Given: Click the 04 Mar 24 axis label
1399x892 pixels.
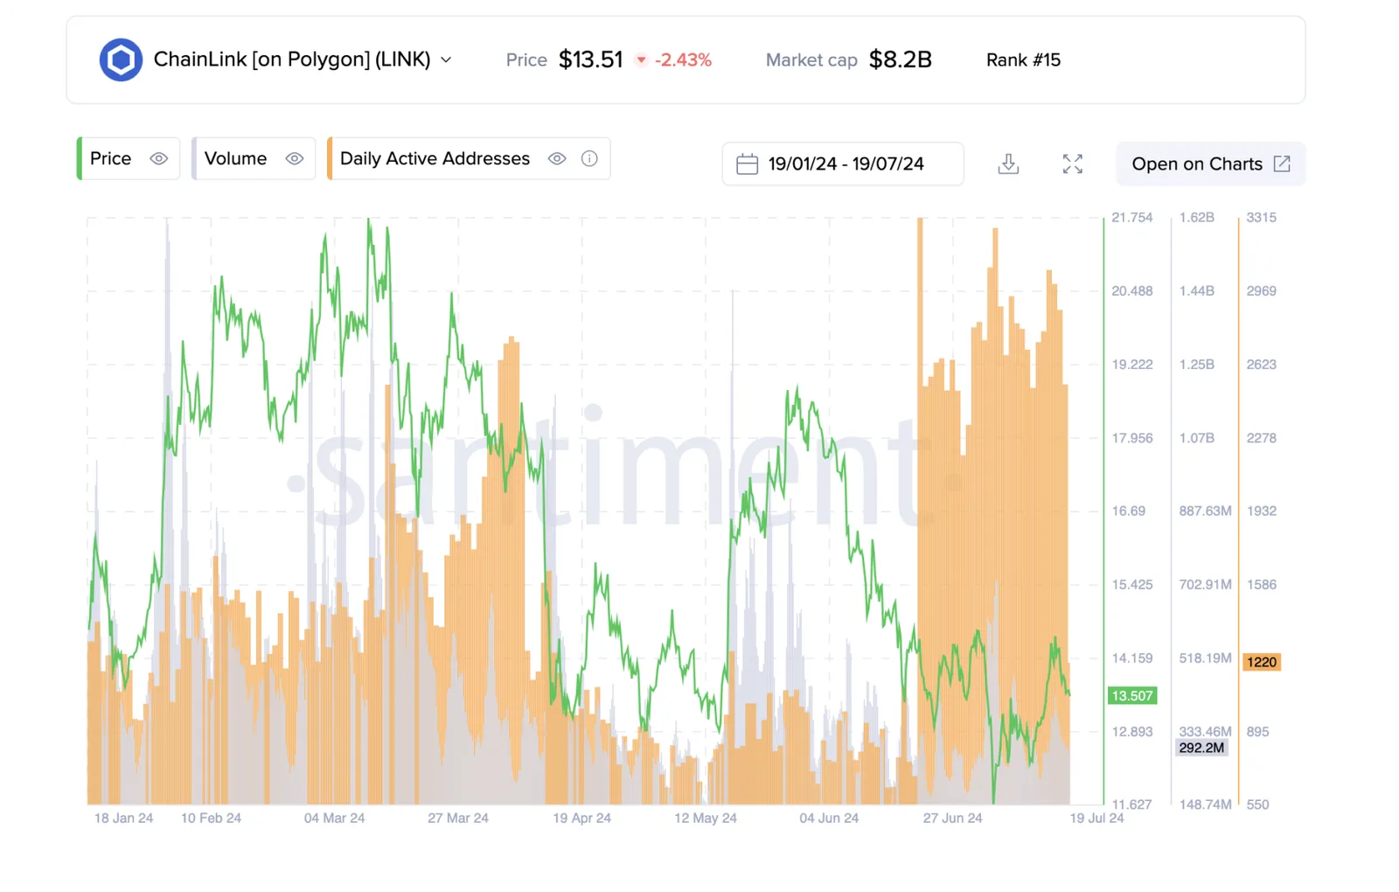Looking at the screenshot, I should point(334,819).
